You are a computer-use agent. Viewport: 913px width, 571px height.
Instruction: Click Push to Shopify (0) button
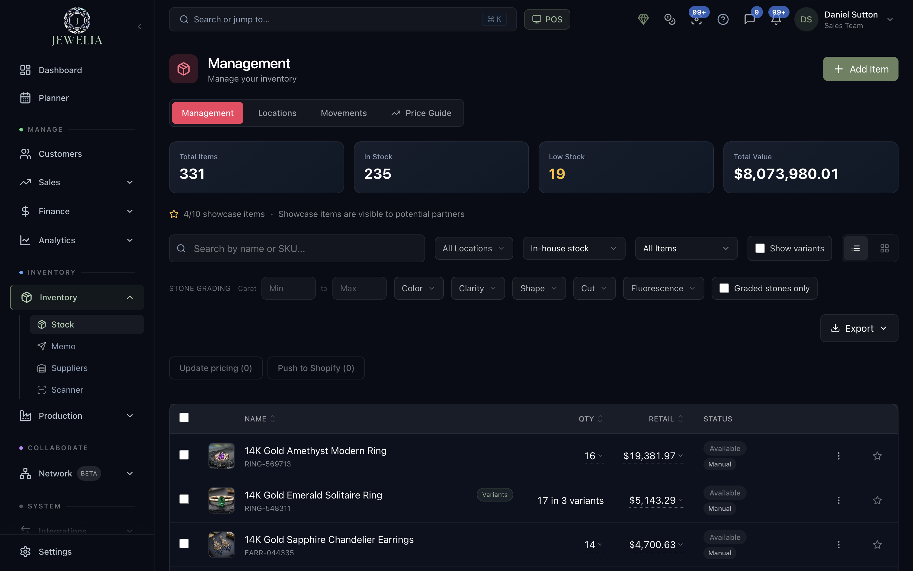[316, 368]
